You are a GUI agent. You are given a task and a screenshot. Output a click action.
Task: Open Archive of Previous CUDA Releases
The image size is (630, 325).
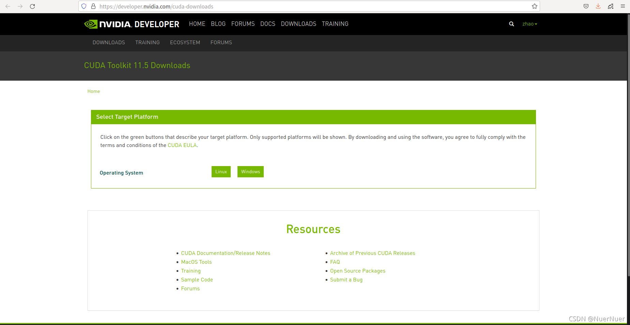coord(373,253)
